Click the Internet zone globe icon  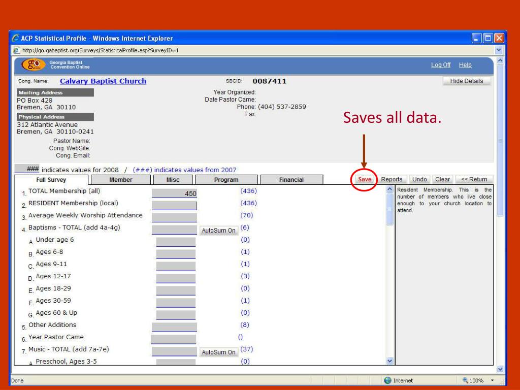coord(388,380)
